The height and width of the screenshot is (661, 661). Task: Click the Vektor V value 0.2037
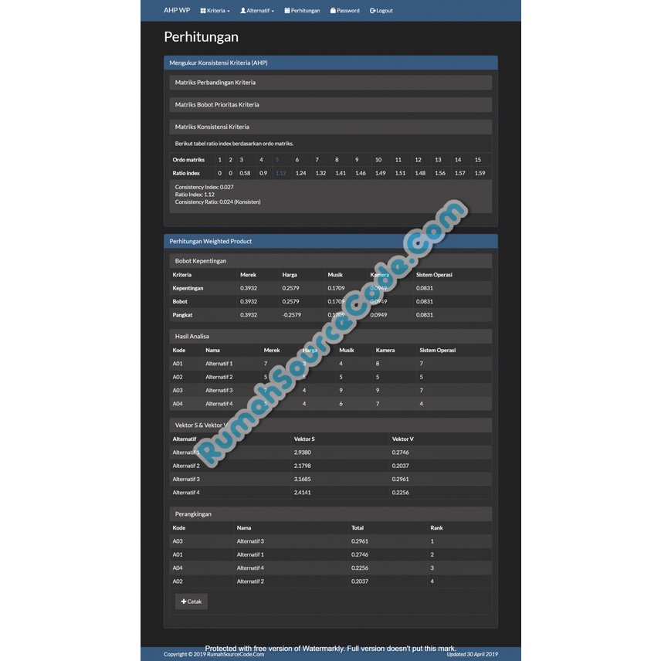(x=401, y=466)
